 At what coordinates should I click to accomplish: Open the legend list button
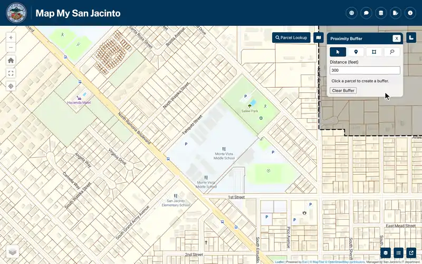[x=398, y=253]
